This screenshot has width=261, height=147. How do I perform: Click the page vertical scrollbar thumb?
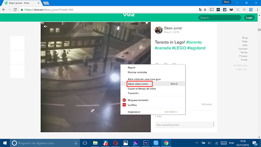(x=259, y=30)
